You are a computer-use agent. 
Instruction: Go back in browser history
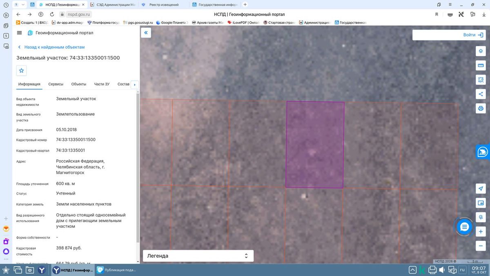tap(18, 14)
